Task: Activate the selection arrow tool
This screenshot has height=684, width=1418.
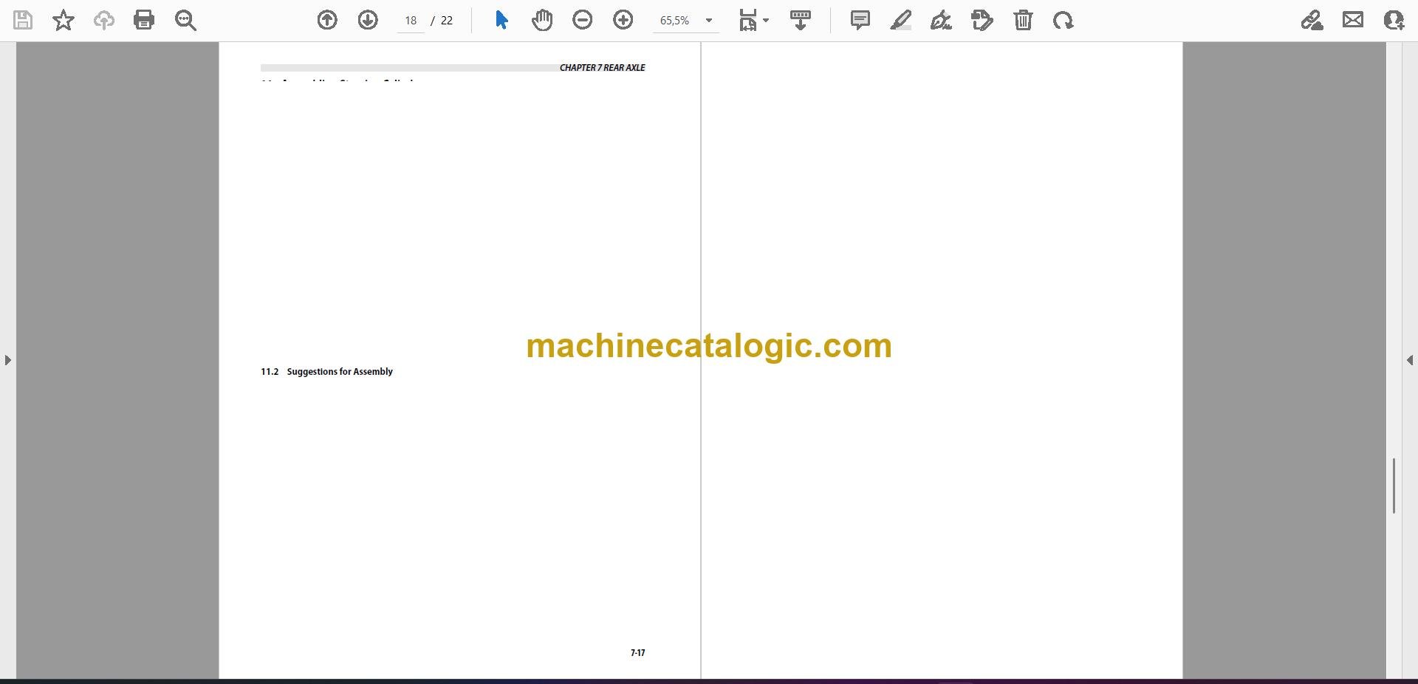Action: pos(501,20)
